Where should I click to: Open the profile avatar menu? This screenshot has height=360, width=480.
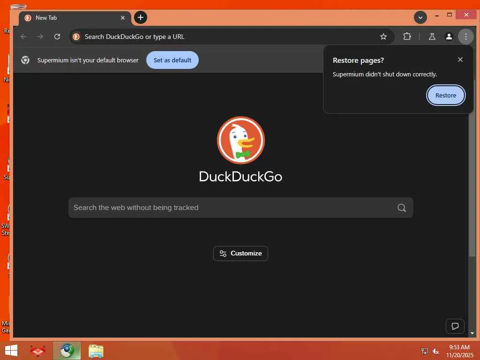click(x=449, y=37)
